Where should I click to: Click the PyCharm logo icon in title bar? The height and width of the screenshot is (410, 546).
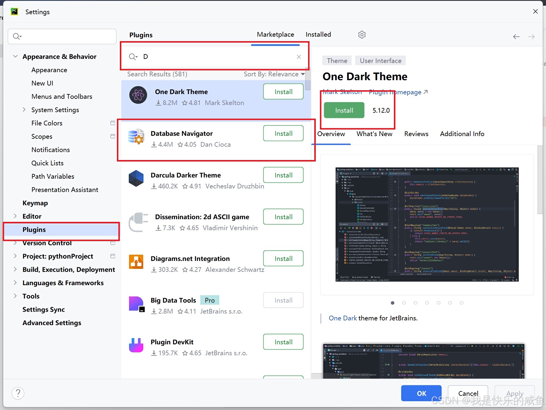pyautogui.click(x=14, y=12)
